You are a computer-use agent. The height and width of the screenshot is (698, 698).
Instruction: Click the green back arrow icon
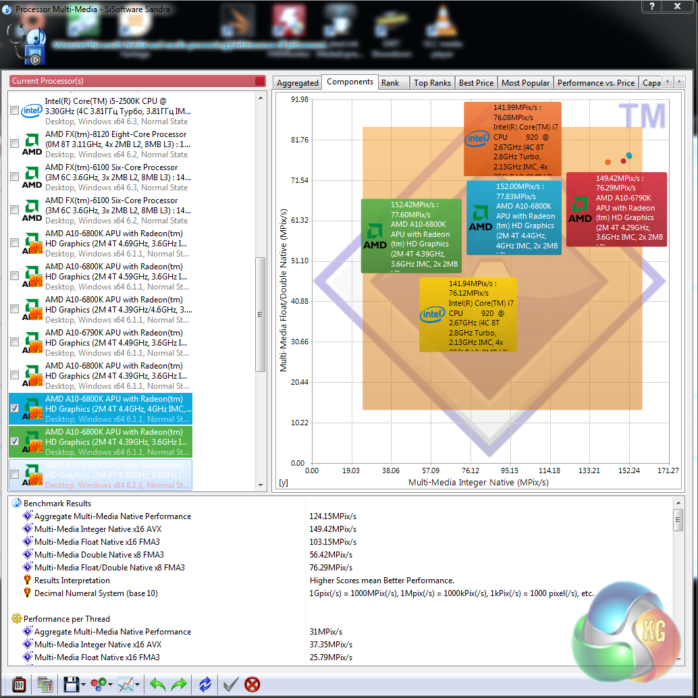tap(158, 684)
